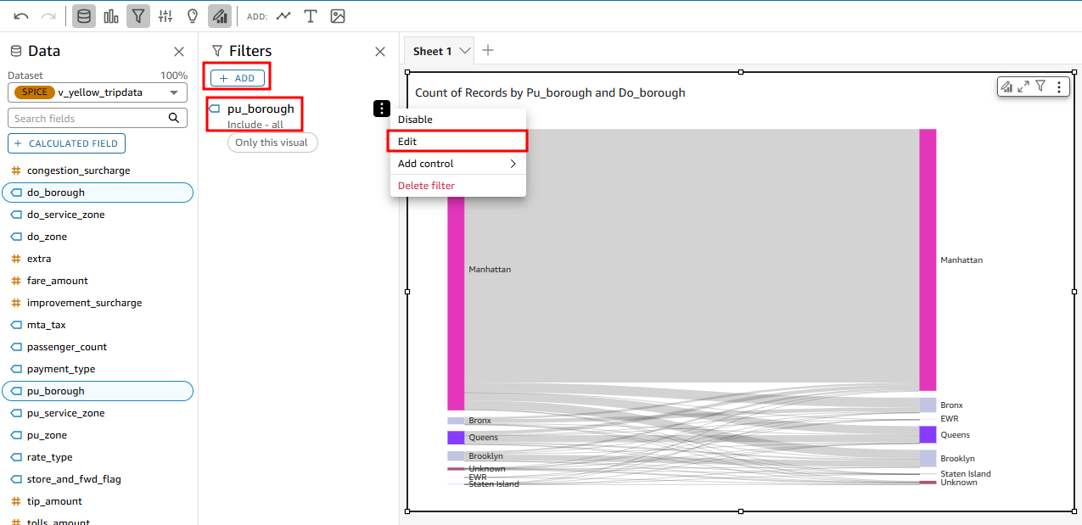Image resolution: width=1082 pixels, height=525 pixels.
Task: Expand the Sheet 1 tab dropdown arrow
Action: click(465, 51)
